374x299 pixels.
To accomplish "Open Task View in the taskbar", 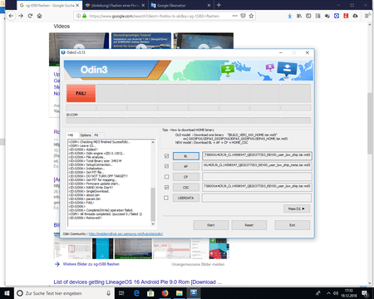I will click(121, 293).
